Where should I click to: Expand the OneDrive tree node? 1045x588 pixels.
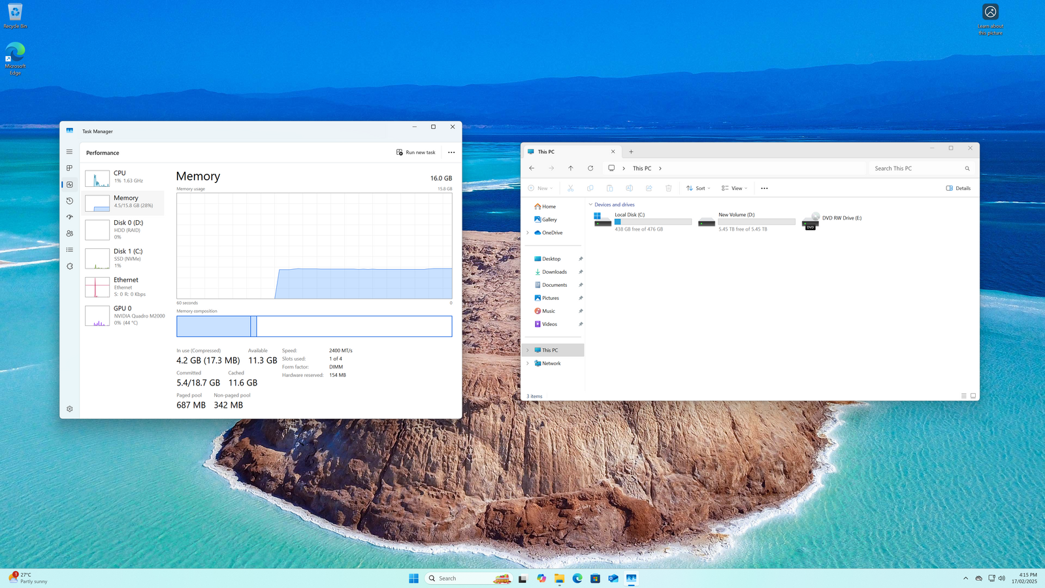pyautogui.click(x=528, y=233)
